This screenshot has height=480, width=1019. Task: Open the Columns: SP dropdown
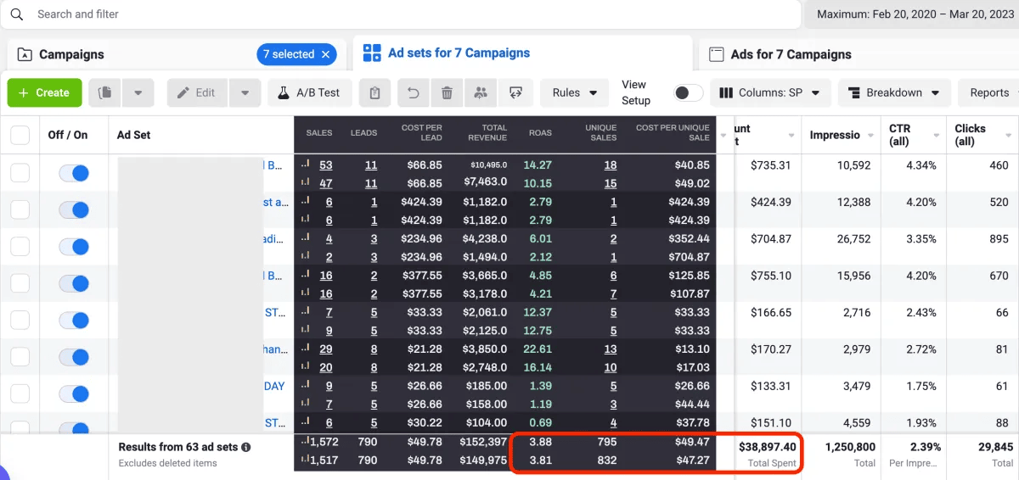click(769, 92)
